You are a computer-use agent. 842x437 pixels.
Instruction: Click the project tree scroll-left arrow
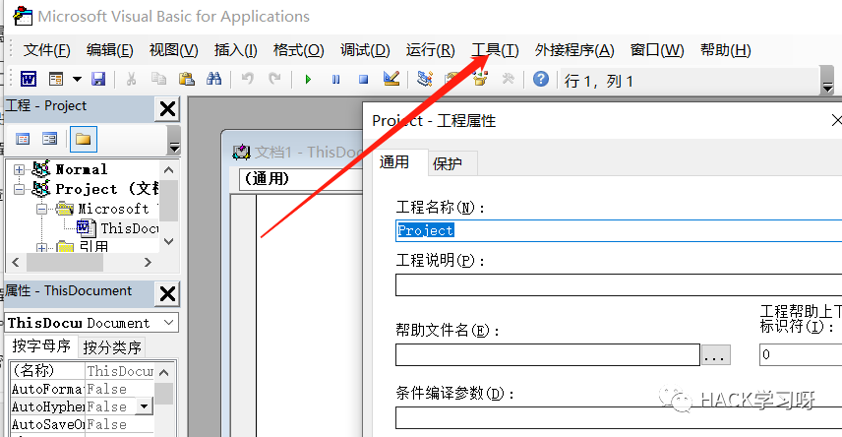(x=16, y=263)
